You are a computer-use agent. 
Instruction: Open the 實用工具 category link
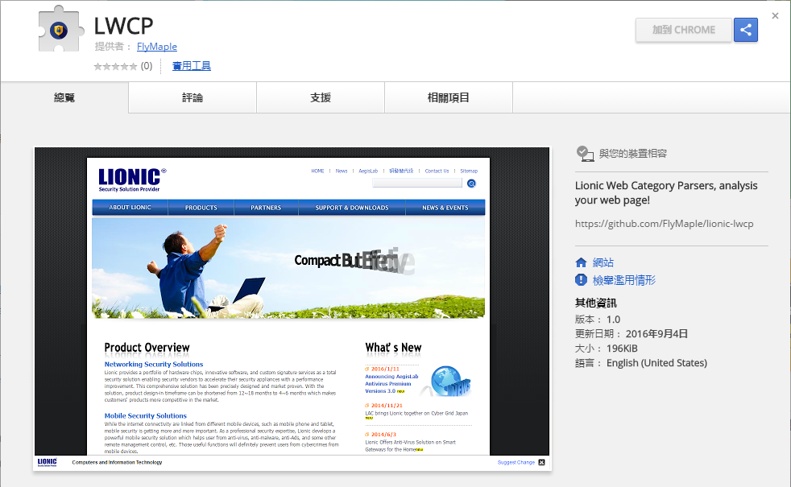point(192,66)
